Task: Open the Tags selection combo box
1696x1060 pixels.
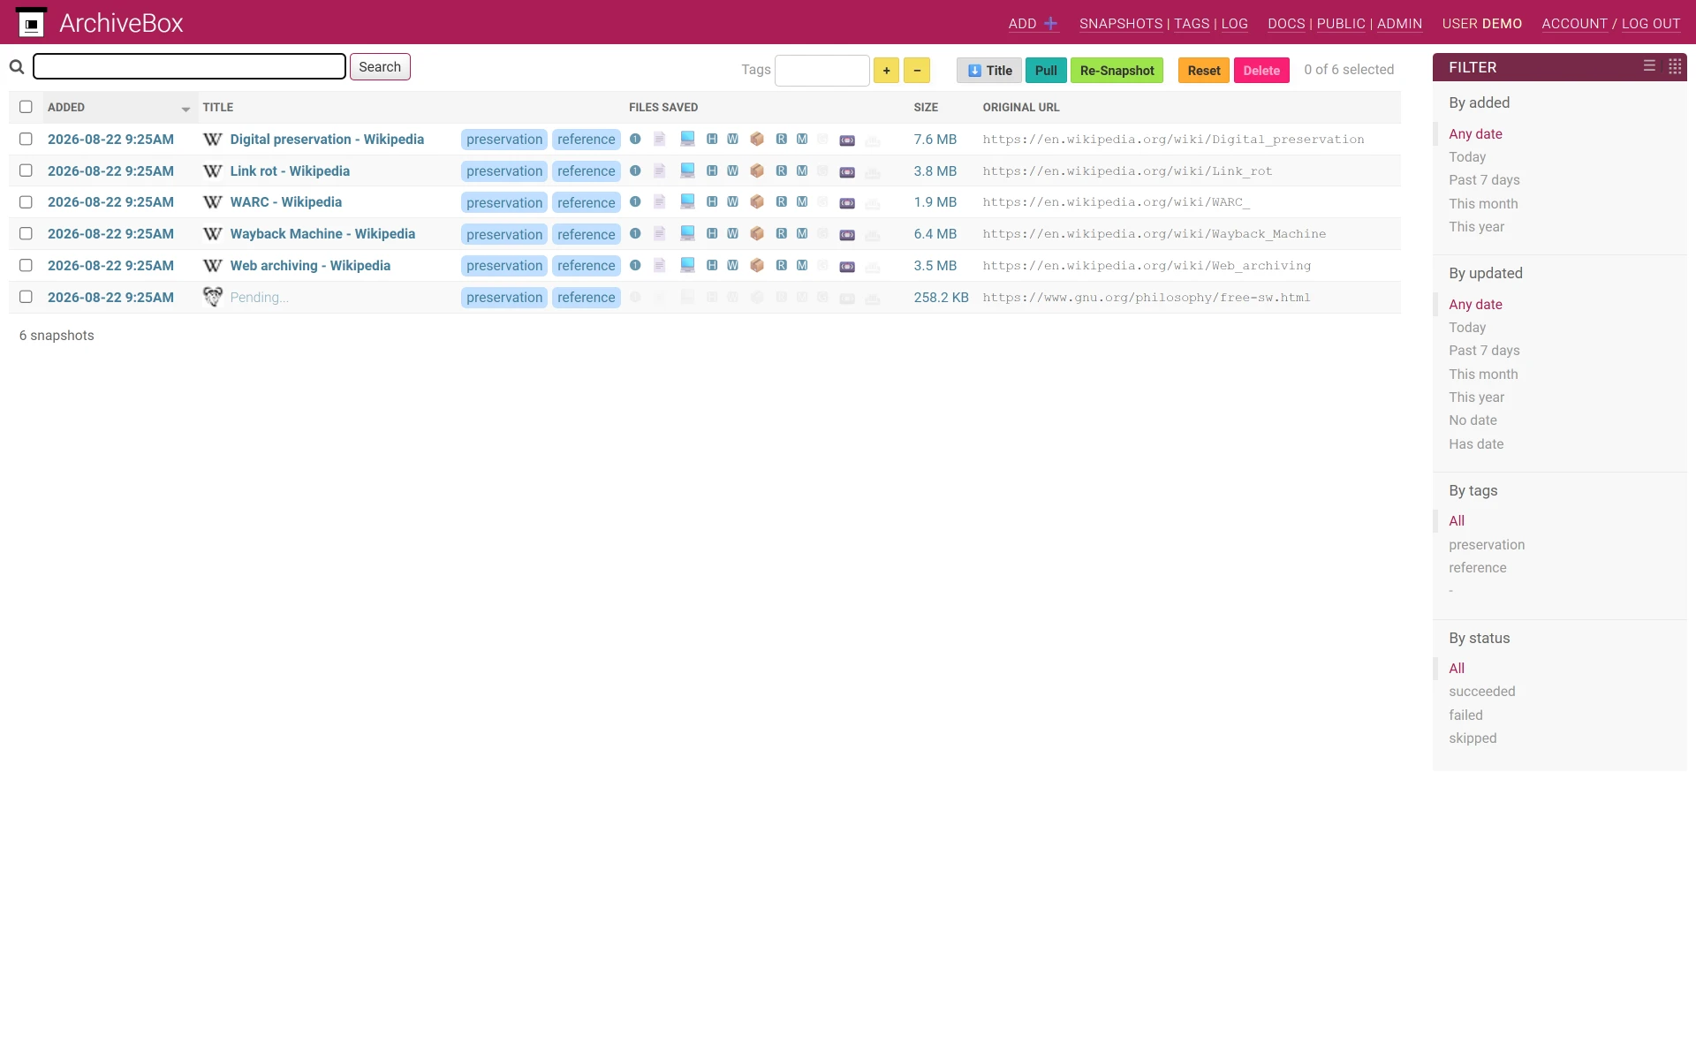Action: point(822,70)
